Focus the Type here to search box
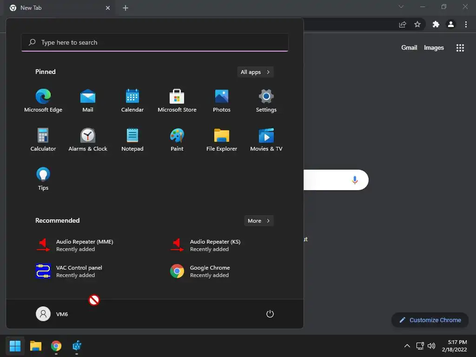476x357 pixels. tap(155, 42)
